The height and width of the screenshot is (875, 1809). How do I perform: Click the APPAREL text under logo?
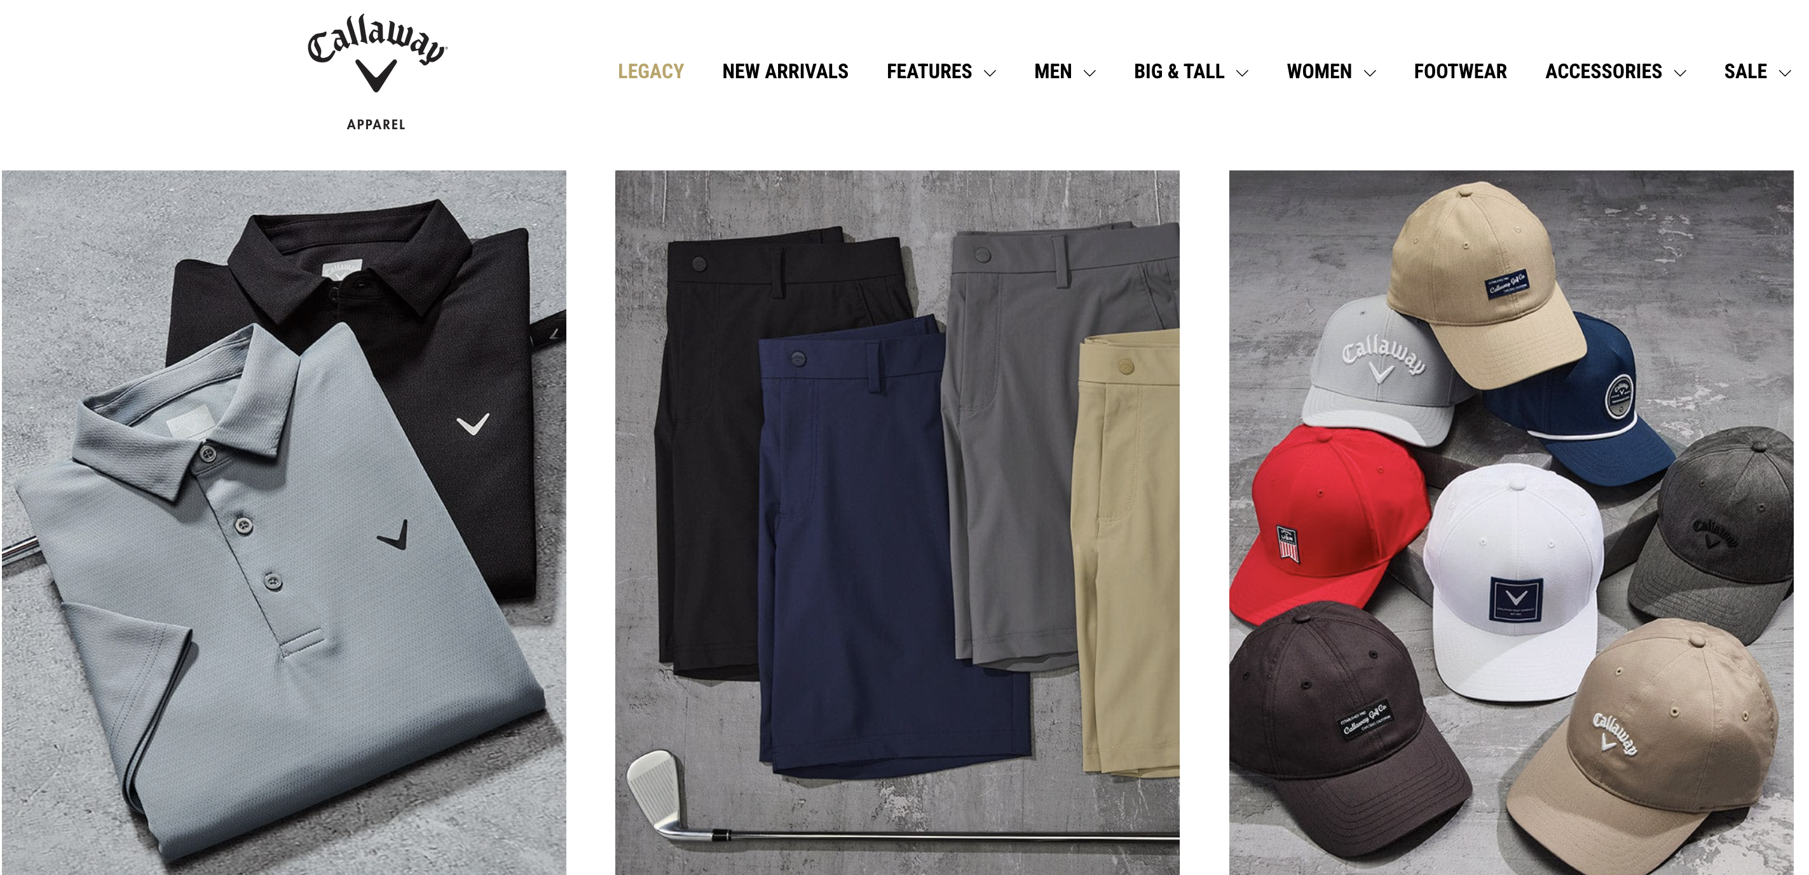(x=376, y=125)
